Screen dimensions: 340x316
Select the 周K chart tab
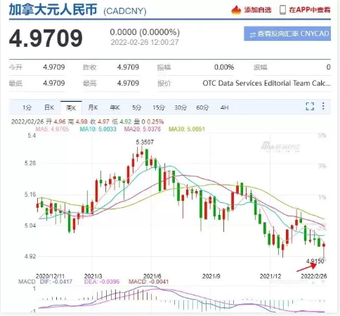[x=71, y=108]
